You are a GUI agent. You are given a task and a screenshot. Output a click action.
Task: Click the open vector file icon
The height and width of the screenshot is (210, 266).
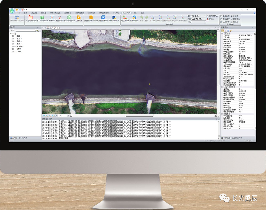point(79,18)
